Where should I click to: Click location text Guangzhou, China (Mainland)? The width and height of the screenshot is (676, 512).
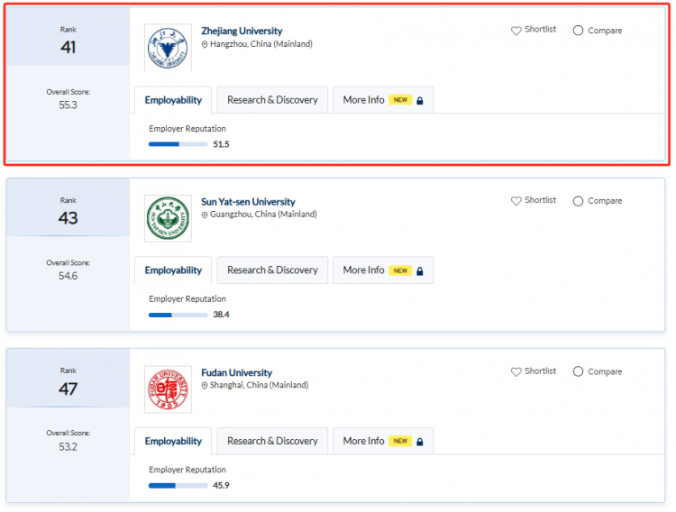pyautogui.click(x=263, y=215)
